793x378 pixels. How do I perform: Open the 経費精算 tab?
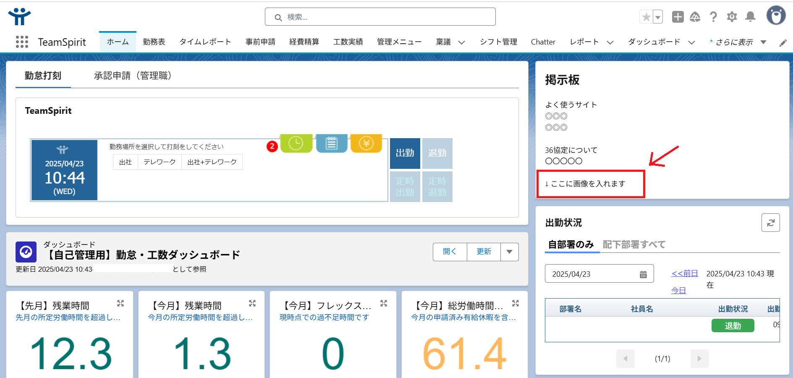click(x=304, y=42)
